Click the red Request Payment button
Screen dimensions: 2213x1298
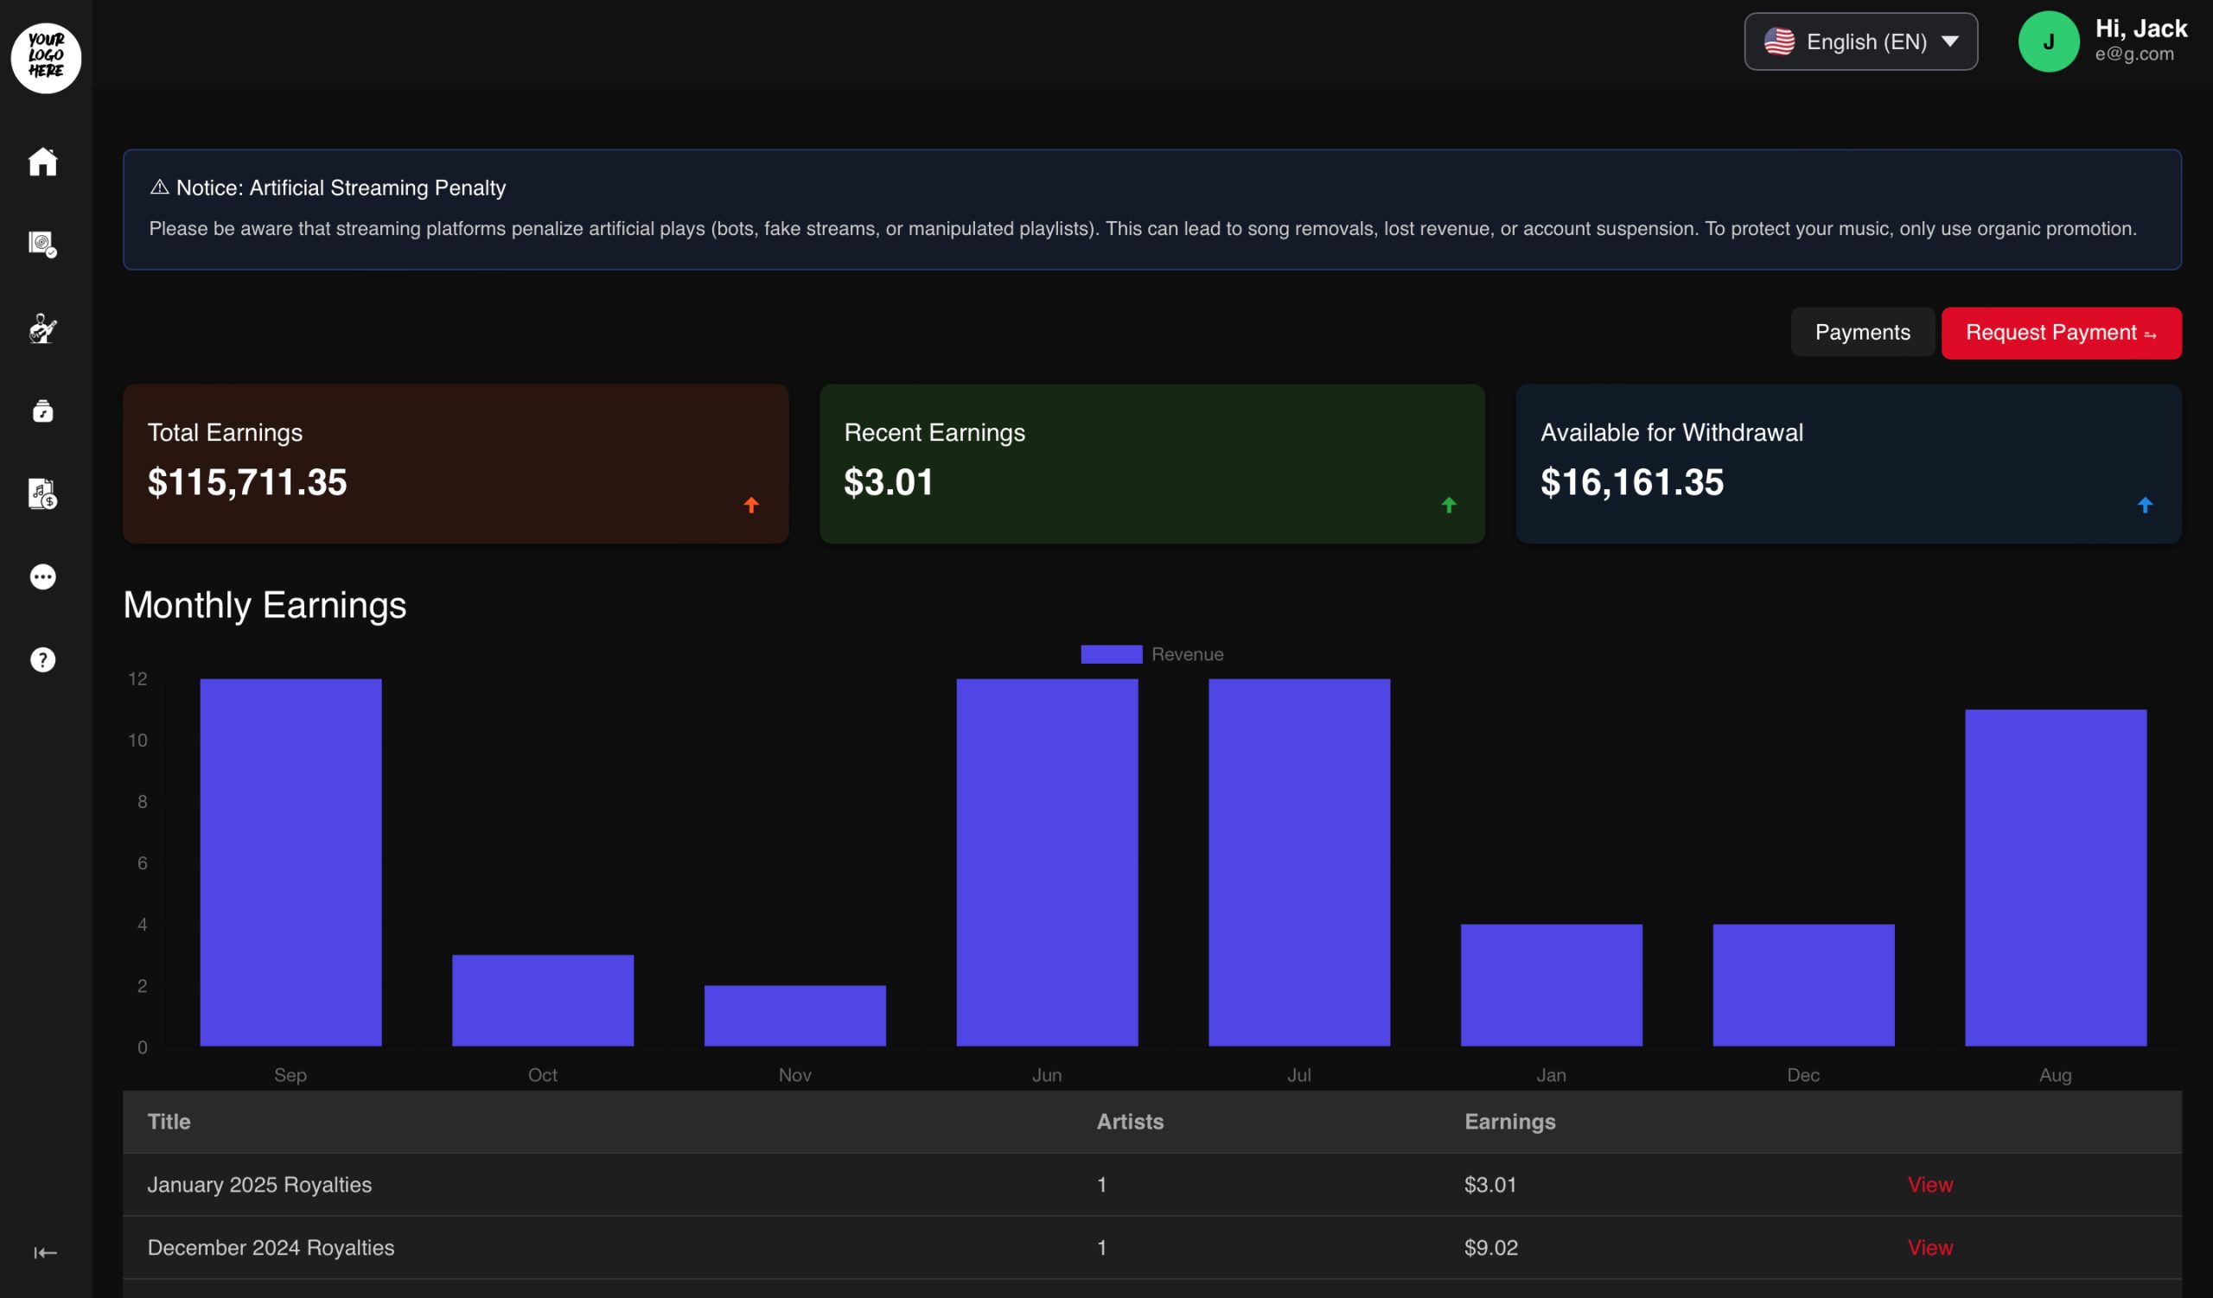click(x=2060, y=333)
